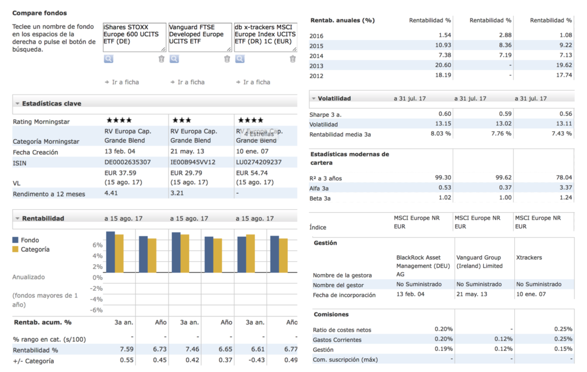Open 'Ir a ficha' for the iShares fund

coord(122,82)
